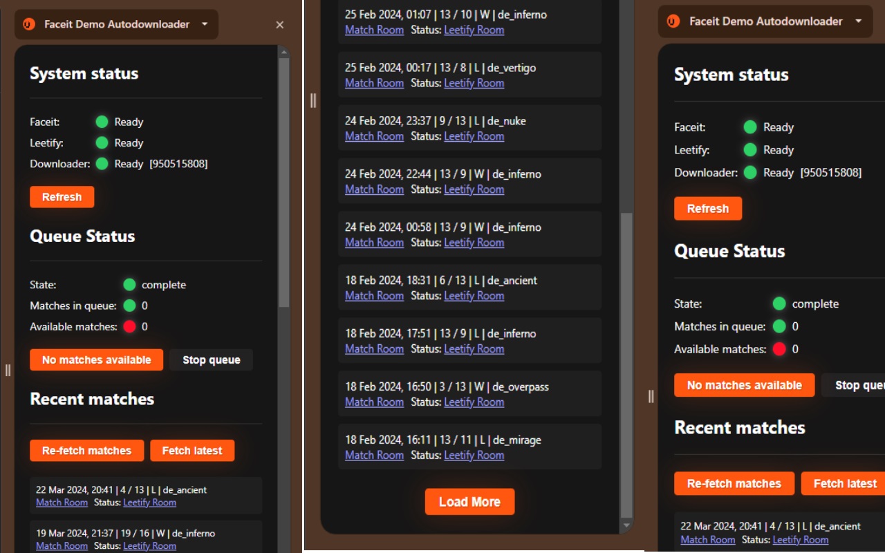Click red Available matches indicator in right panel
This screenshot has height=553, width=885.
pos(779,349)
